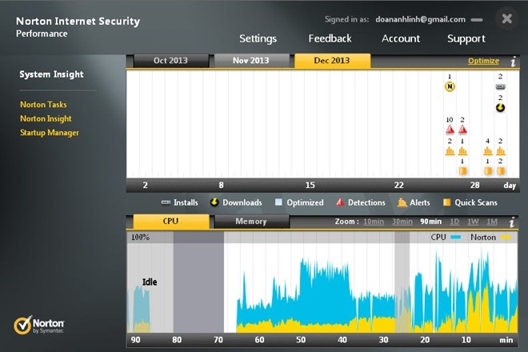Click the Installs event icon with count 2
Viewport: 528px width, 352px height.
pyautogui.click(x=500, y=87)
